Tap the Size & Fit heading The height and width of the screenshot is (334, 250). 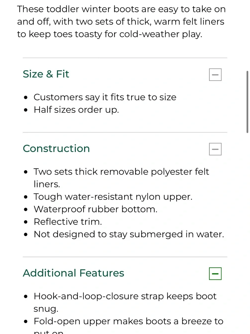(x=46, y=74)
